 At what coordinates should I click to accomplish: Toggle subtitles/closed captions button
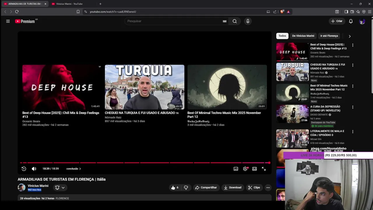pyautogui.click(x=236, y=169)
